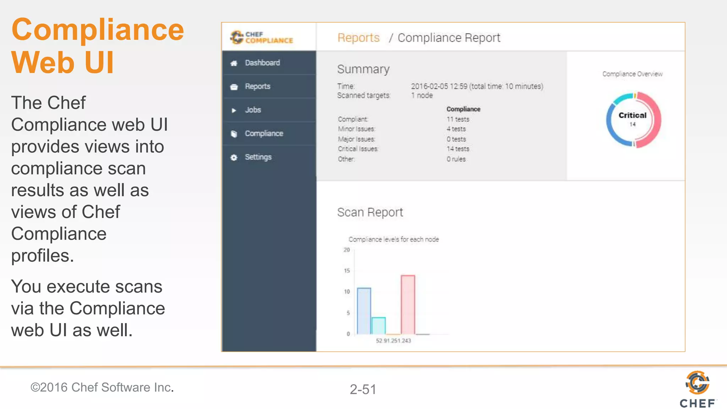Click the Other '0 rules' value
This screenshot has height=409, width=727.
[456, 159]
